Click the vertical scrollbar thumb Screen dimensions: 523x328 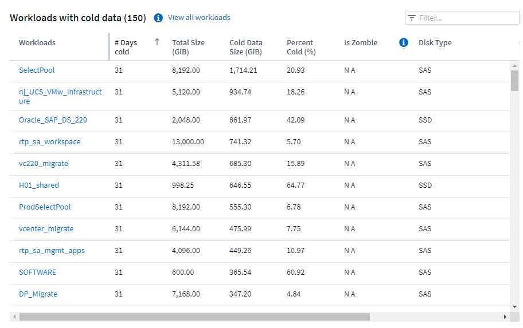[514, 80]
